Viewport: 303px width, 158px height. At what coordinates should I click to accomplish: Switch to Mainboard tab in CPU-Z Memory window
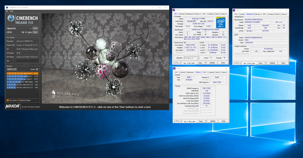pyautogui.click(x=190, y=72)
